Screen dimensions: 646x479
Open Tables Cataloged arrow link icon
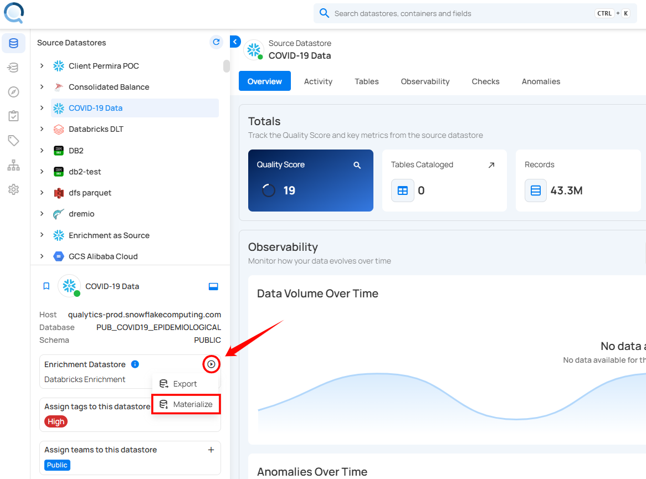pos(491,165)
